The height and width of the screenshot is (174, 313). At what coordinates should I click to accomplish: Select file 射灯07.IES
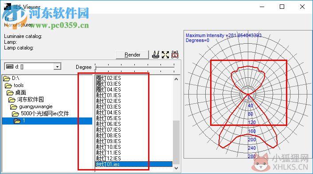tap(108, 130)
